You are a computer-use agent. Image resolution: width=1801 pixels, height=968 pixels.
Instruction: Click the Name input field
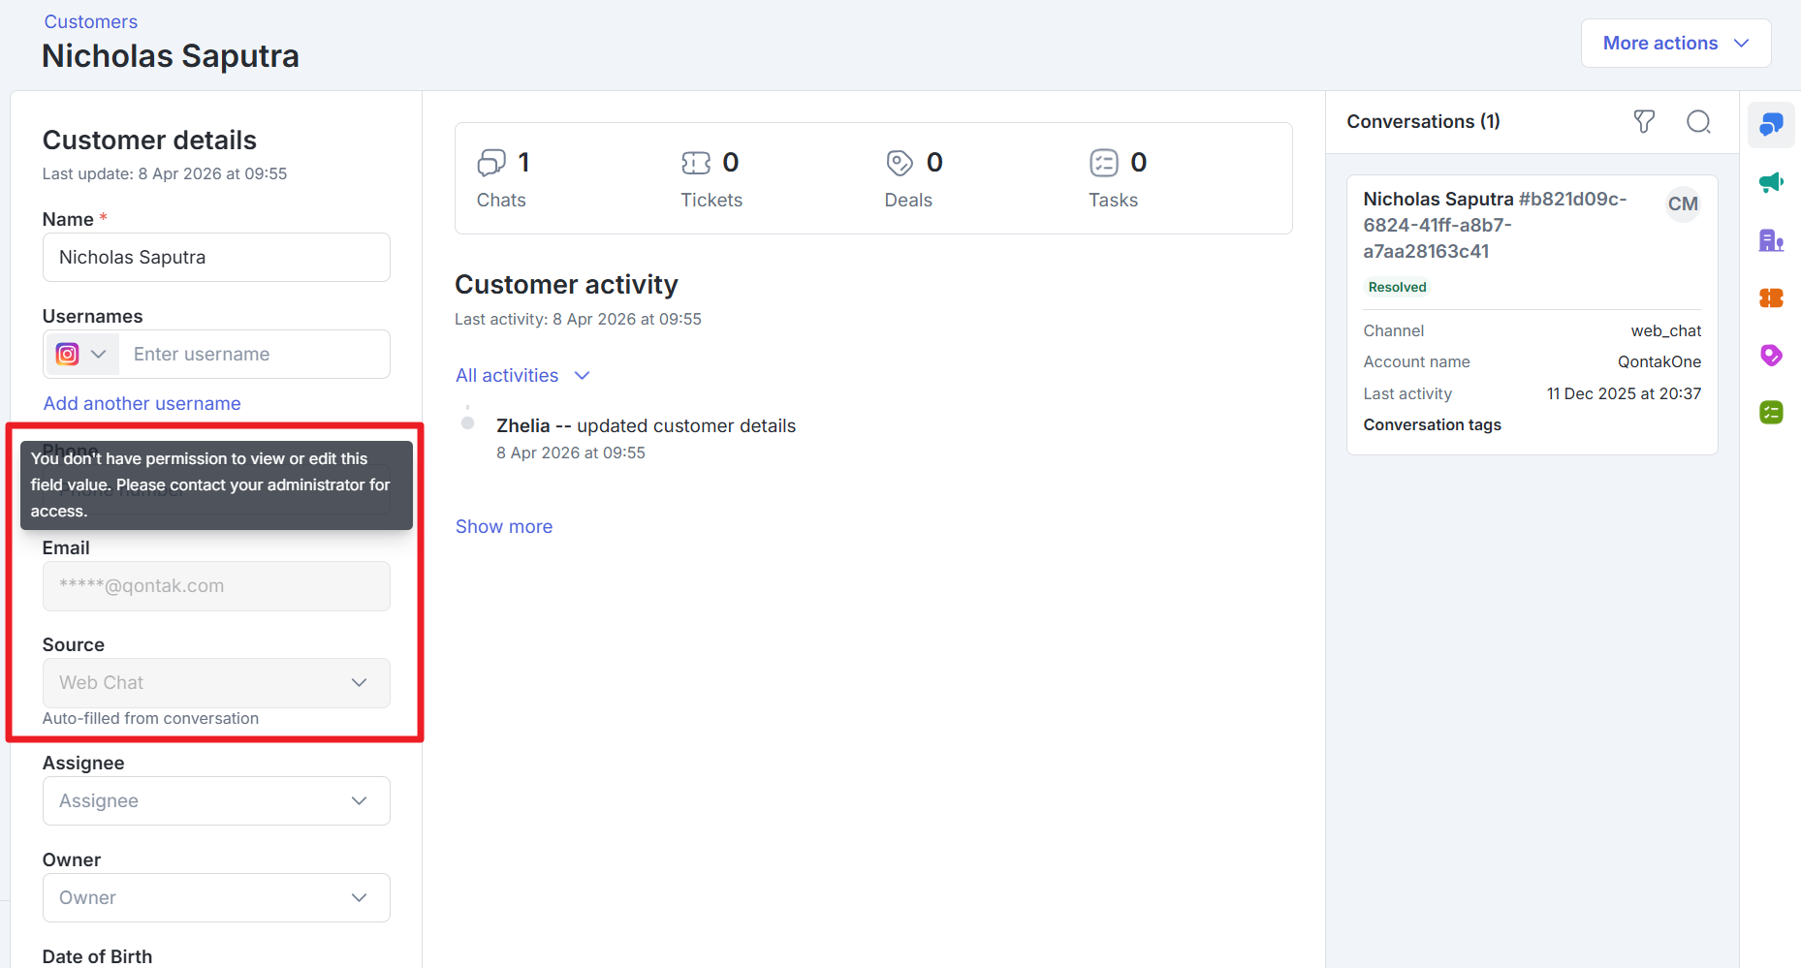click(x=216, y=258)
